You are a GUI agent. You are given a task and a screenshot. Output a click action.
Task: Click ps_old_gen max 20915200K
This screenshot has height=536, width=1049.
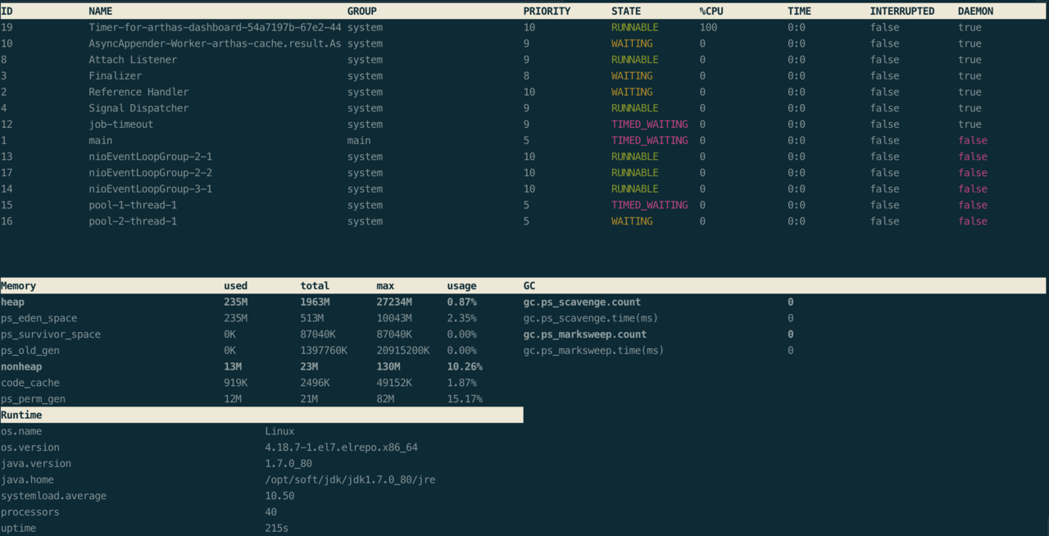(403, 351)
